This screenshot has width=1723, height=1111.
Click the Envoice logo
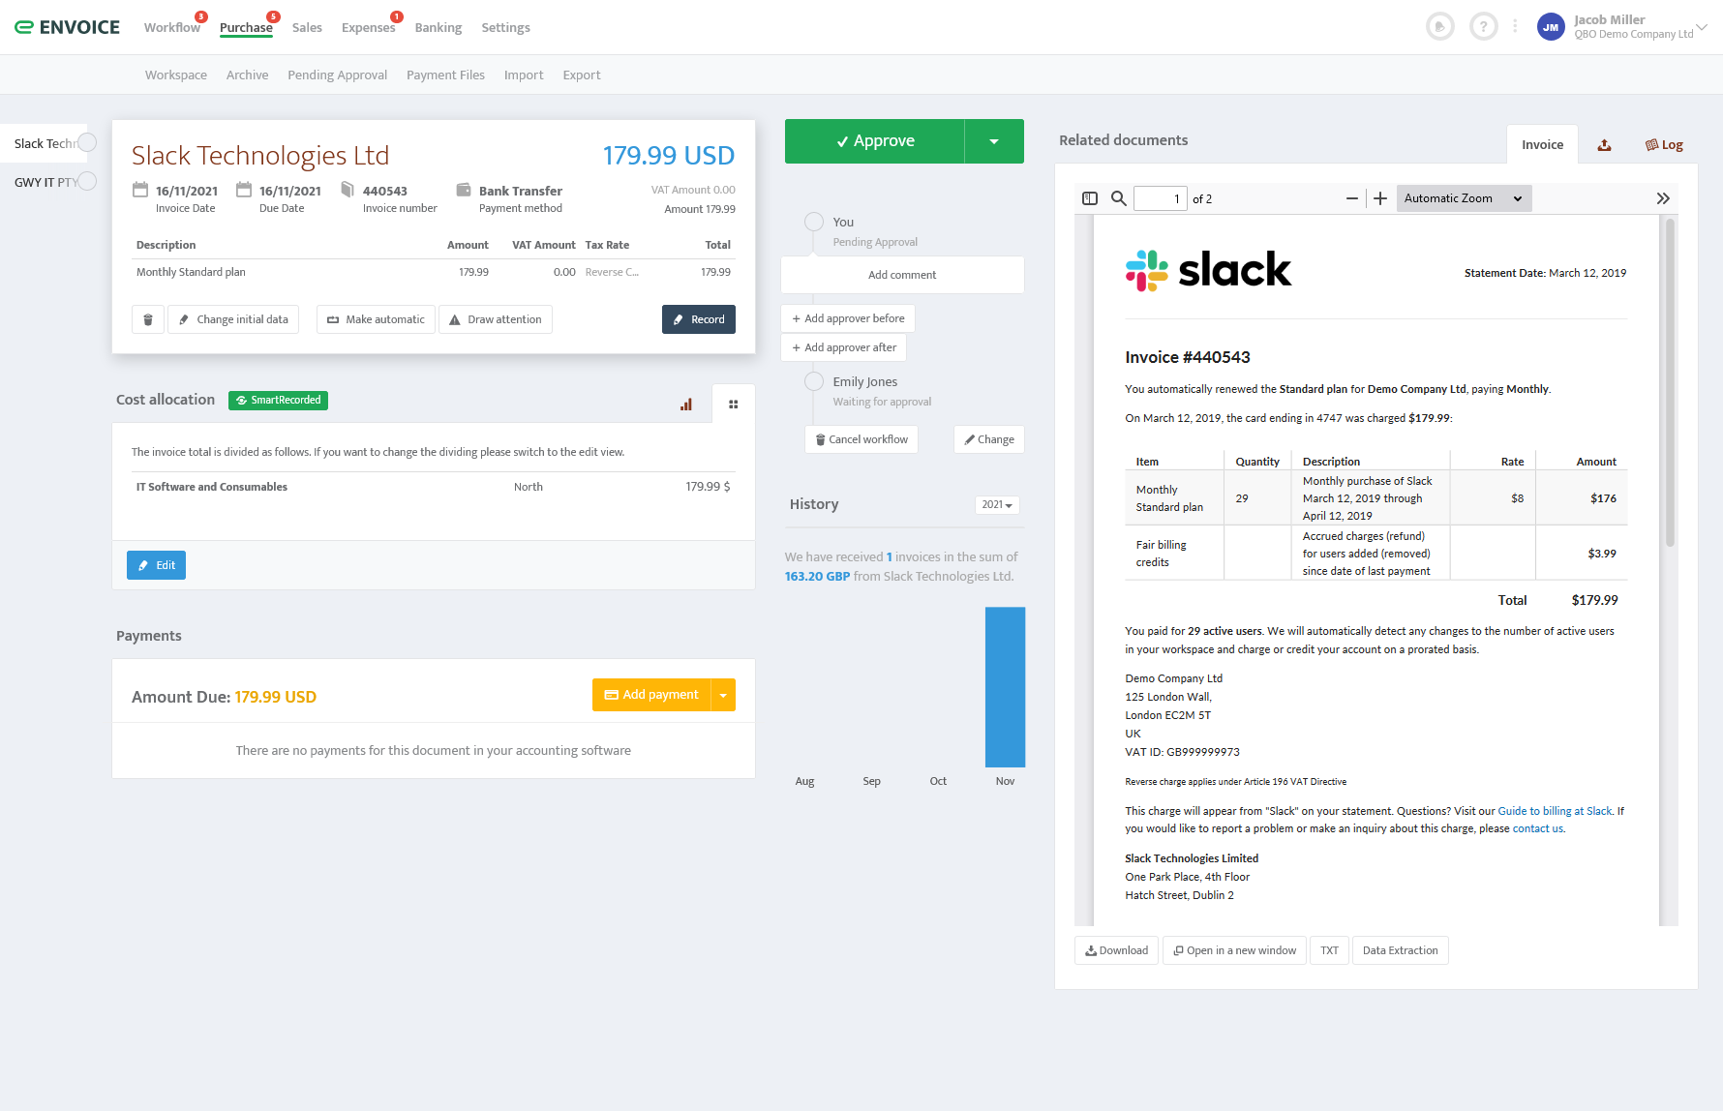[x=68, y=27]
